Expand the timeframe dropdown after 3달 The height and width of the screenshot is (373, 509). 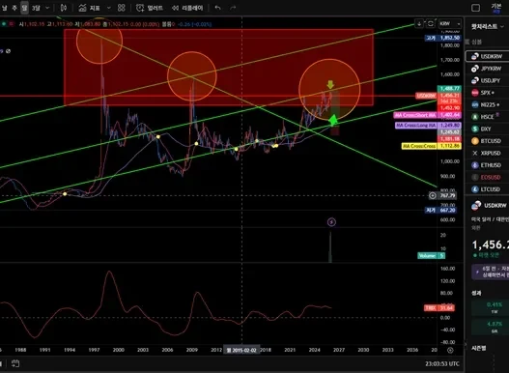(x=47, y=8)
